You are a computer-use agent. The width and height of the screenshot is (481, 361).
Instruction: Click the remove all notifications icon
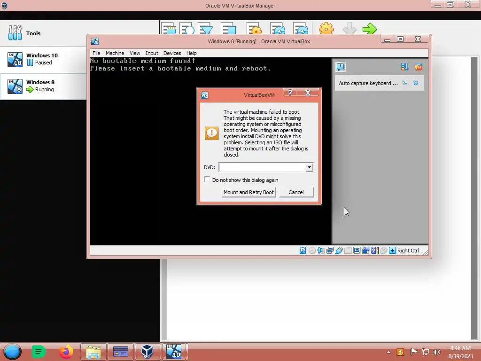point(418,67)
